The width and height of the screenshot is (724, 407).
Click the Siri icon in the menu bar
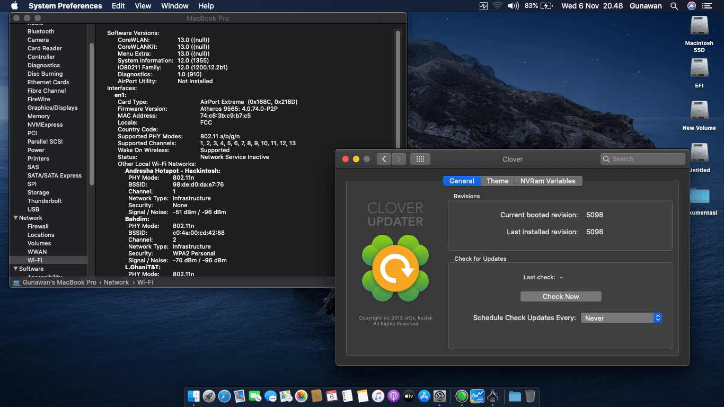(691, 6)
